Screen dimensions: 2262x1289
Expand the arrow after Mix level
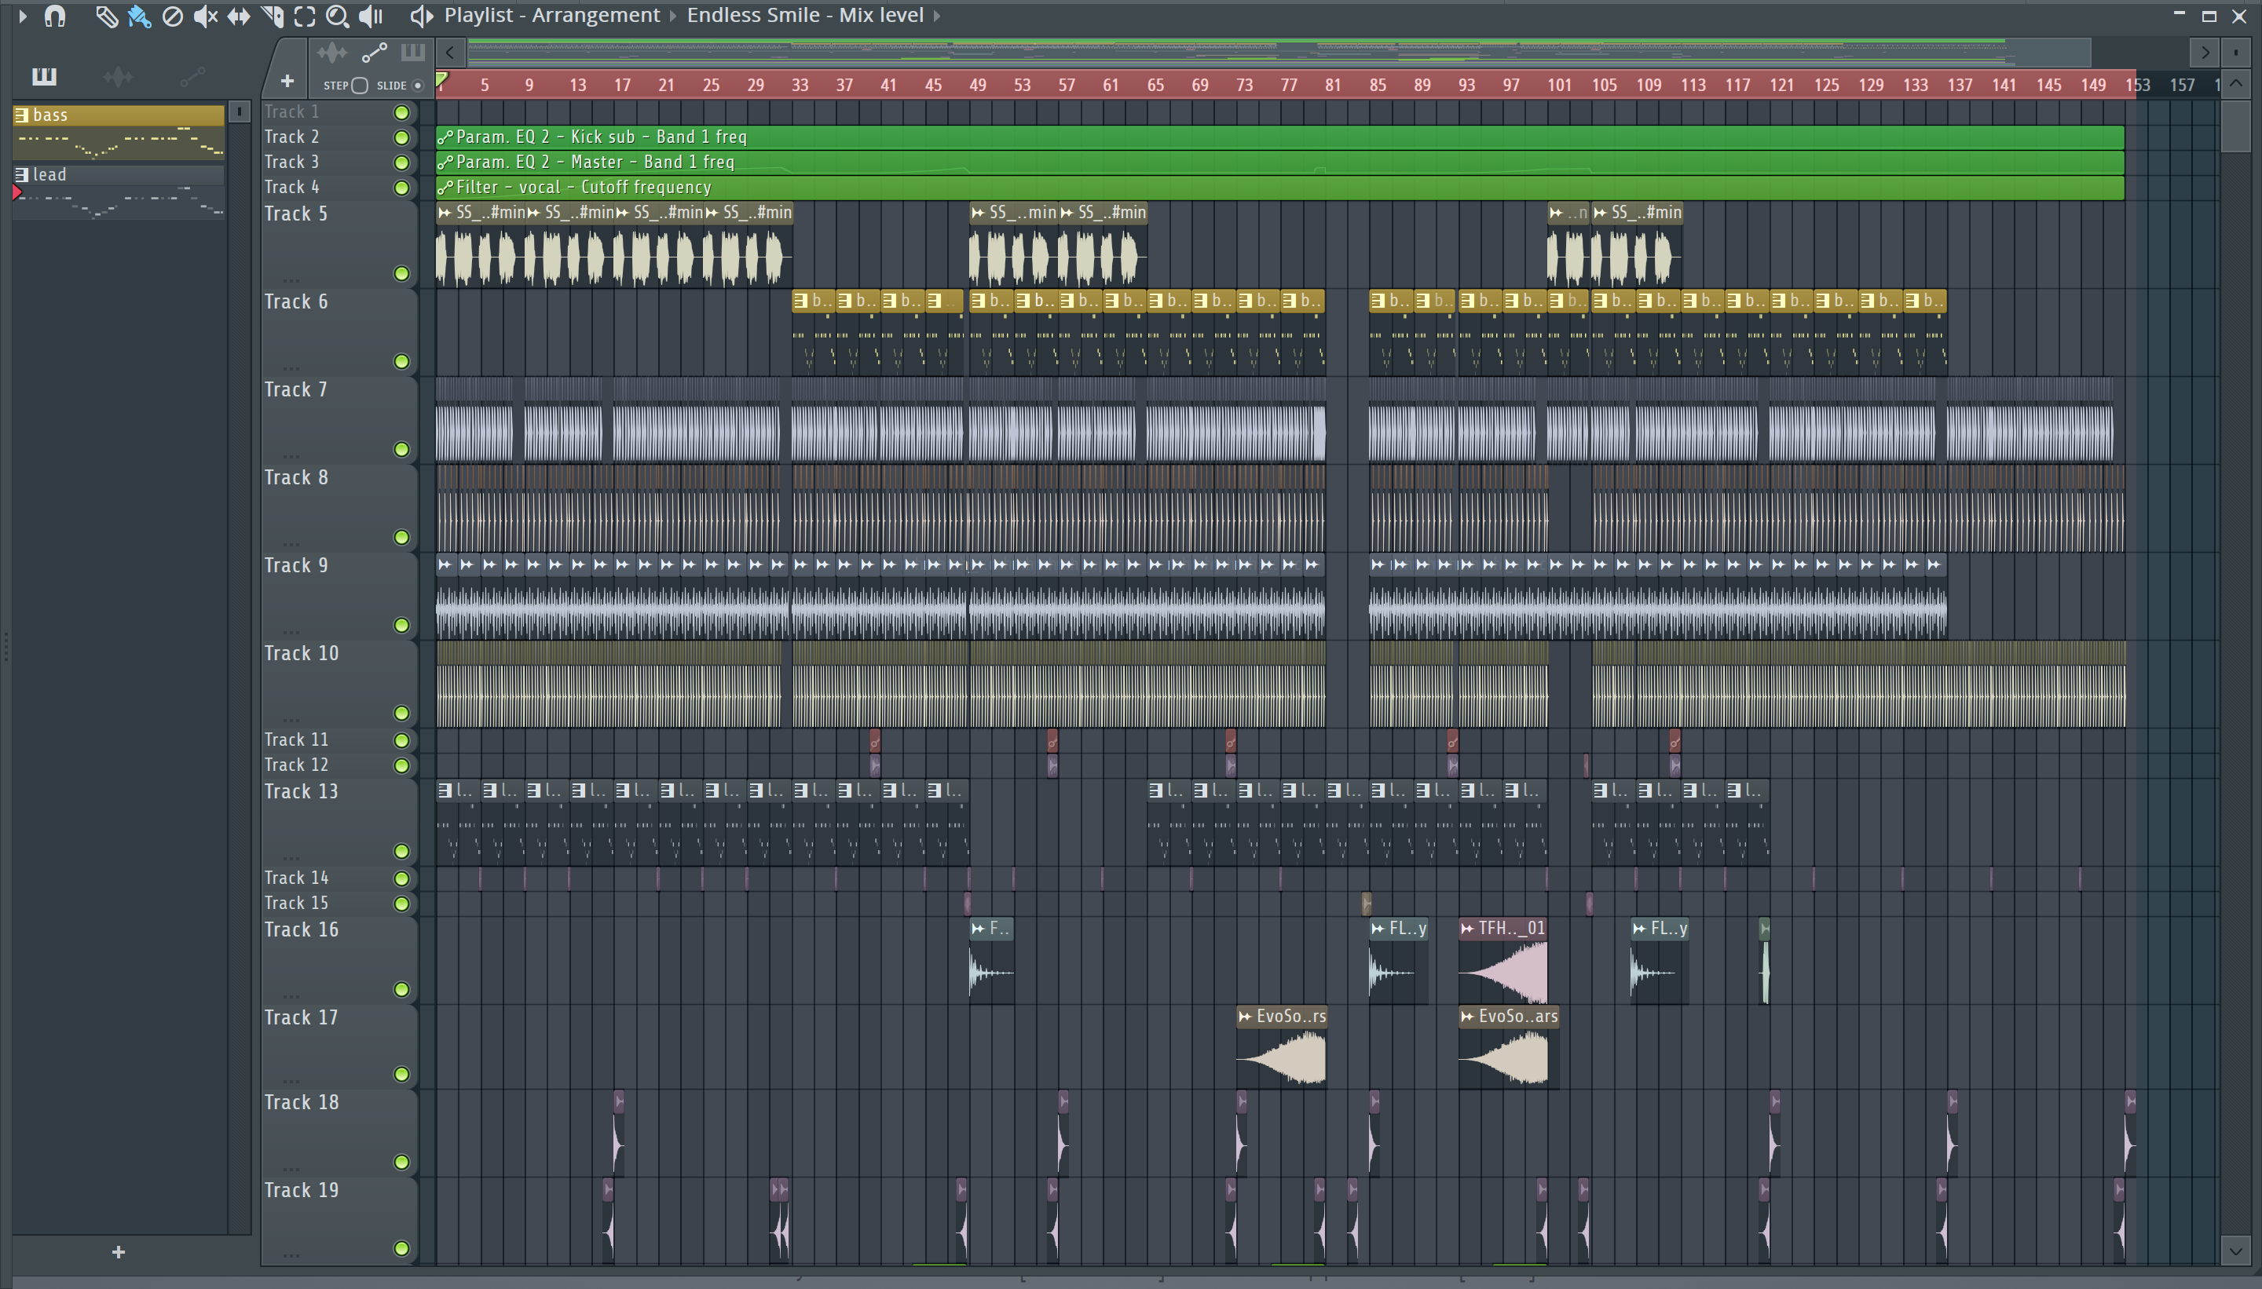click(x=936, y=15)
